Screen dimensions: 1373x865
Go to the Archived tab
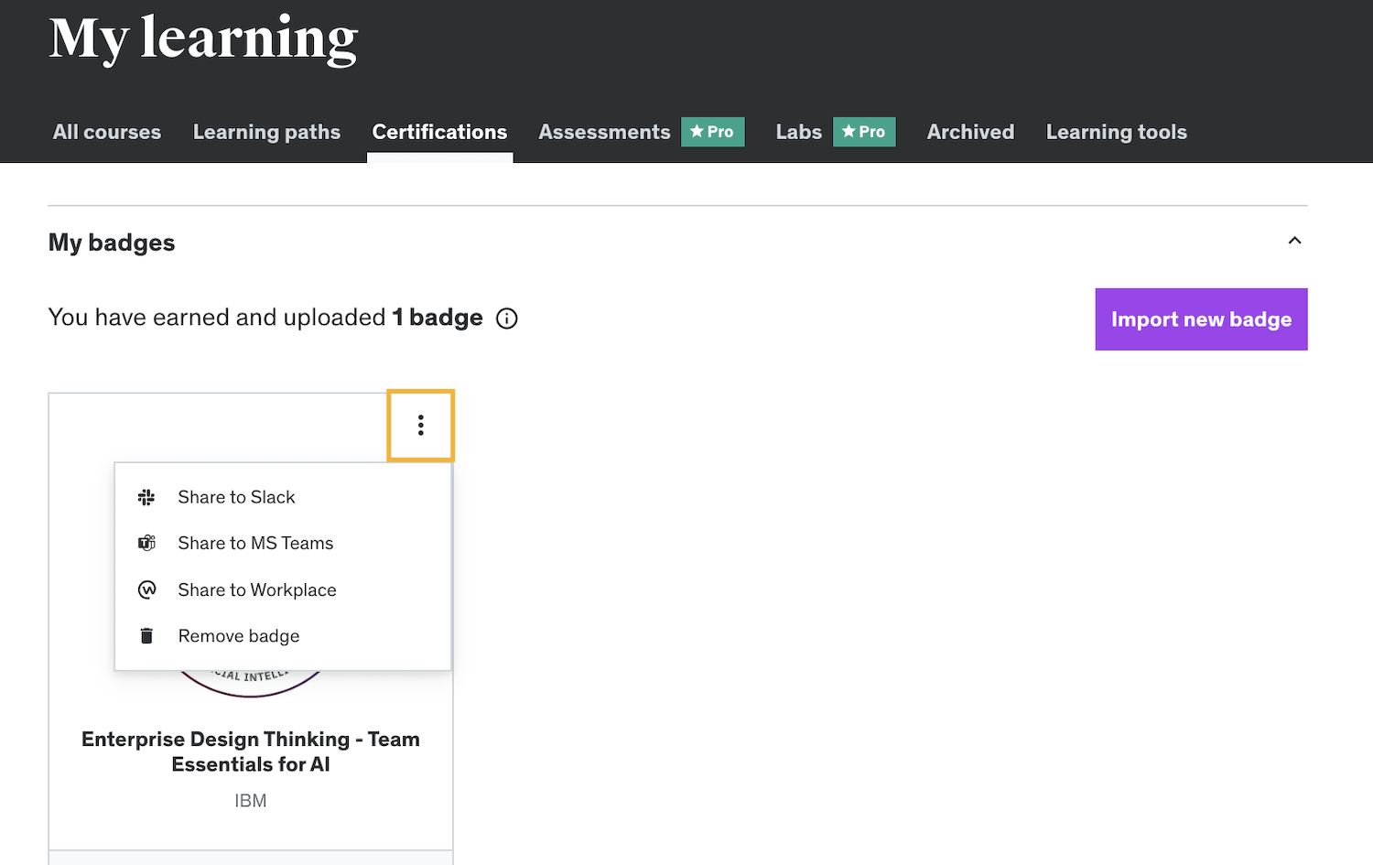click(x=970, y=132)
